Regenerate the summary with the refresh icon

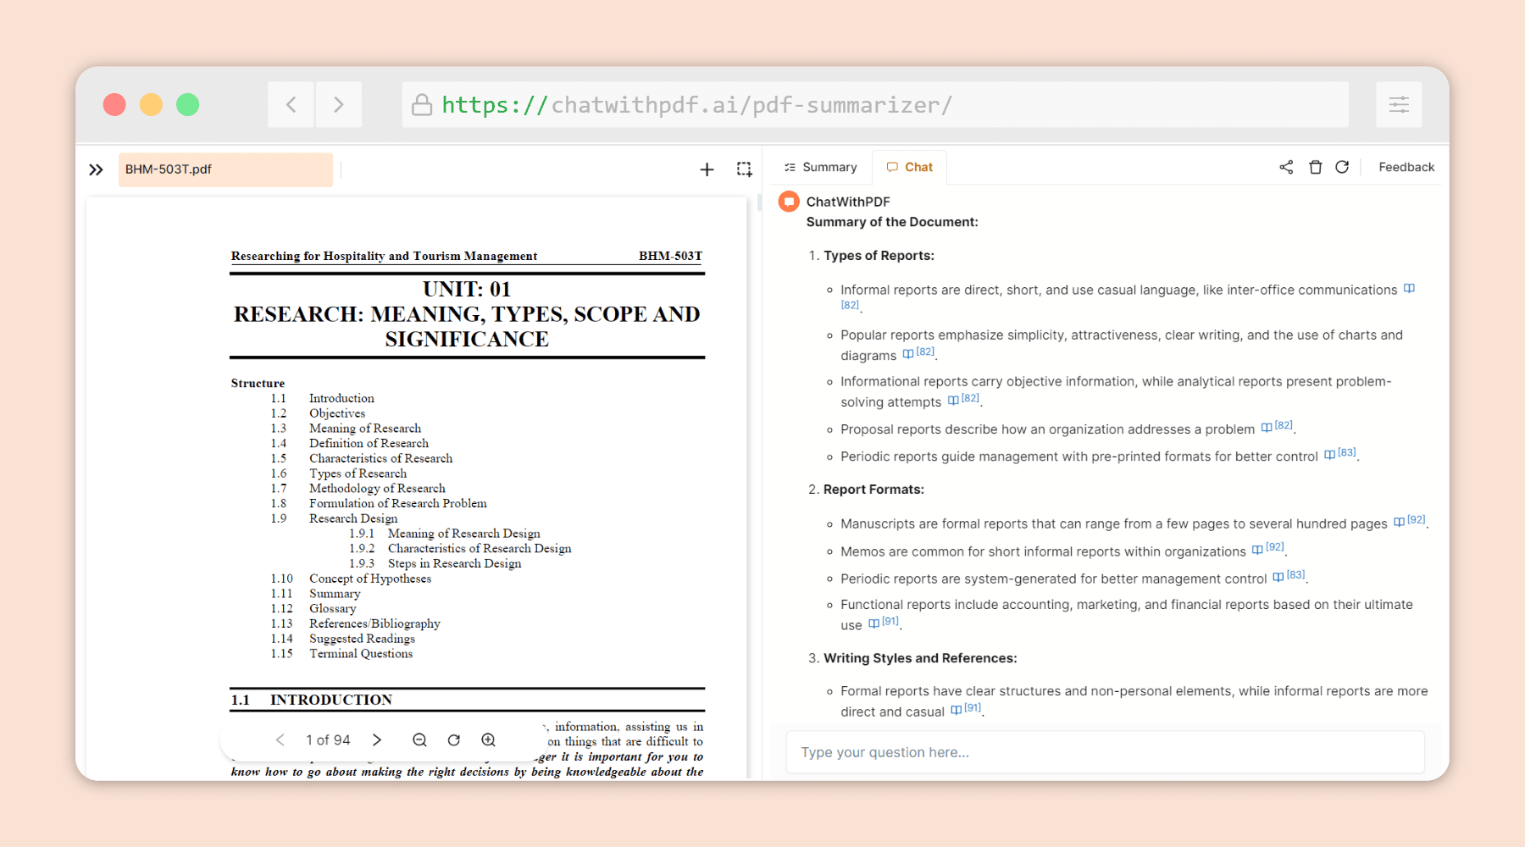click(x=1342, y=167)
